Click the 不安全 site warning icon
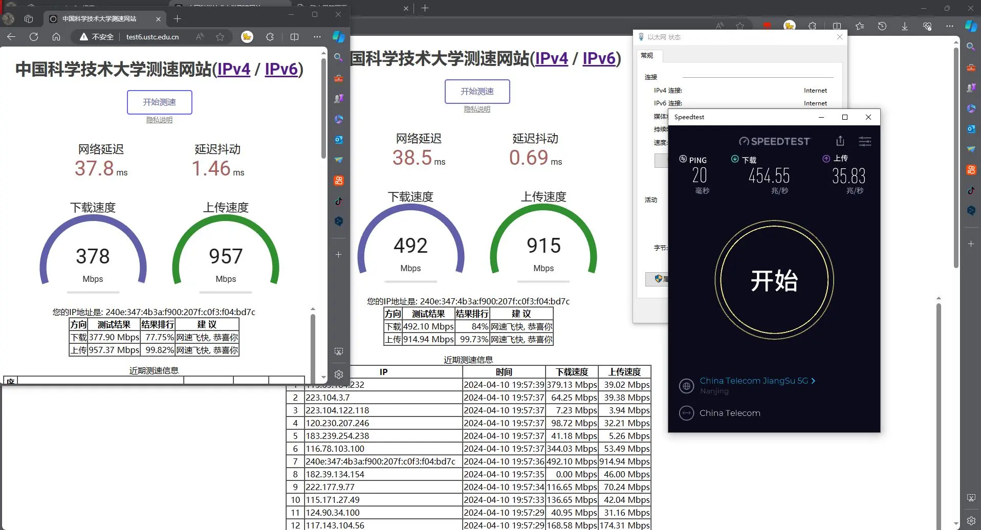This screenshot has width=981, height=530. [x=84, y=37]
